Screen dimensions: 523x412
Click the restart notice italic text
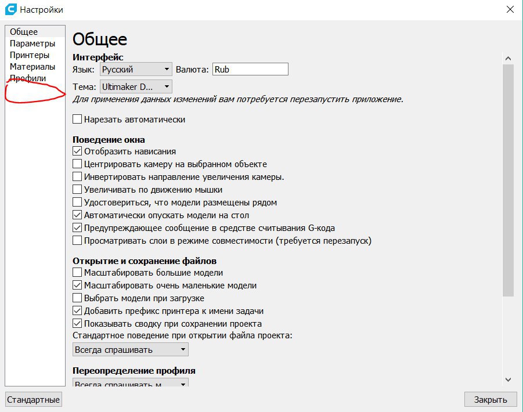click(x=238, y=99)
